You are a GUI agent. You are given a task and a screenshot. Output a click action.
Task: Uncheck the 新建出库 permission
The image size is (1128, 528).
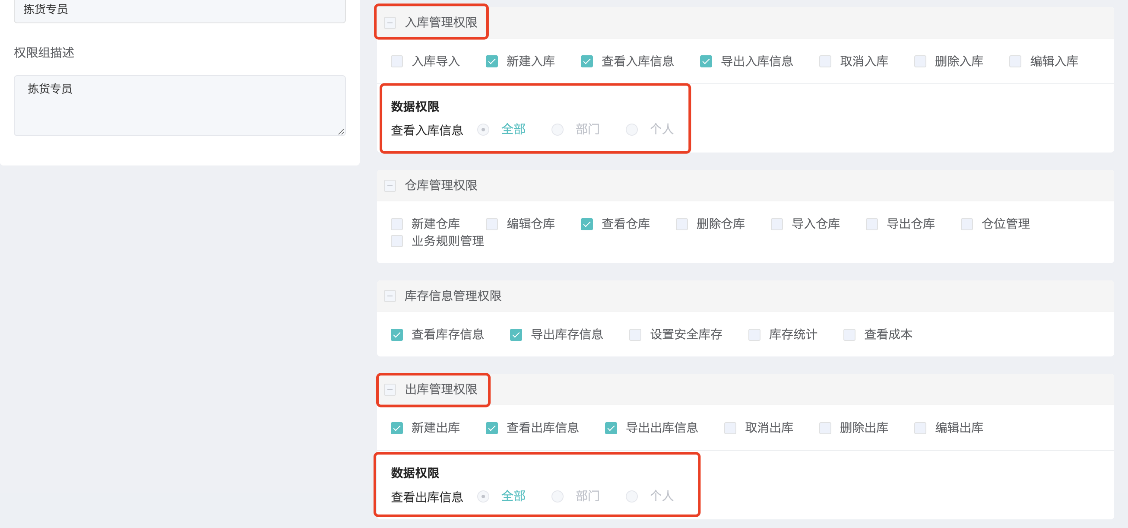click(x=397, y=428)
